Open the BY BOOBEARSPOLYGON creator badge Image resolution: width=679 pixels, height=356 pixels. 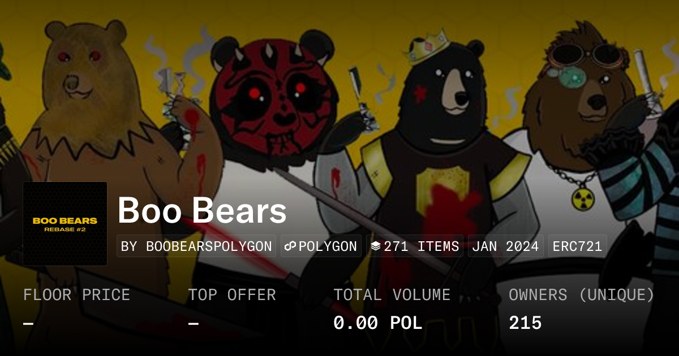(196, 246)
